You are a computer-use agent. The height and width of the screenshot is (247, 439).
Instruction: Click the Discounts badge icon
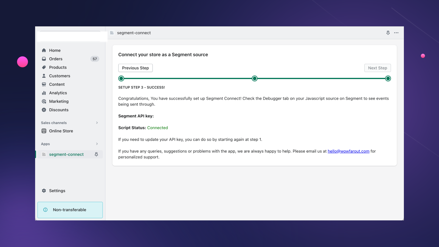click(x=44, y=110)
